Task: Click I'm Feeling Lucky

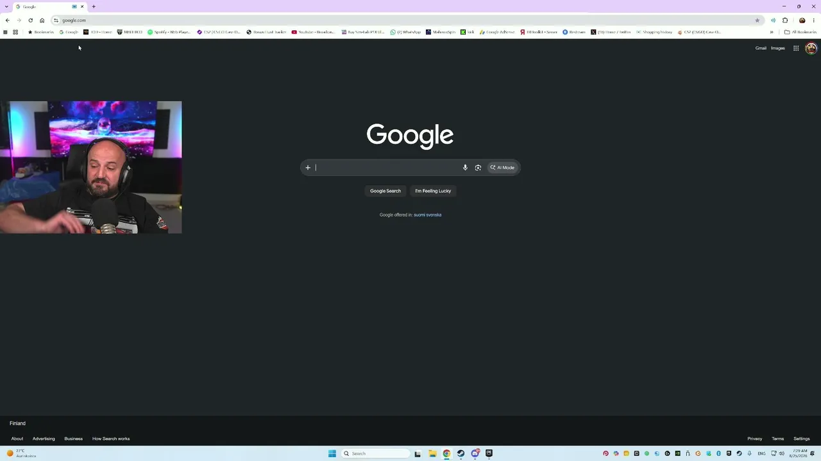Action: coord(433,191)
